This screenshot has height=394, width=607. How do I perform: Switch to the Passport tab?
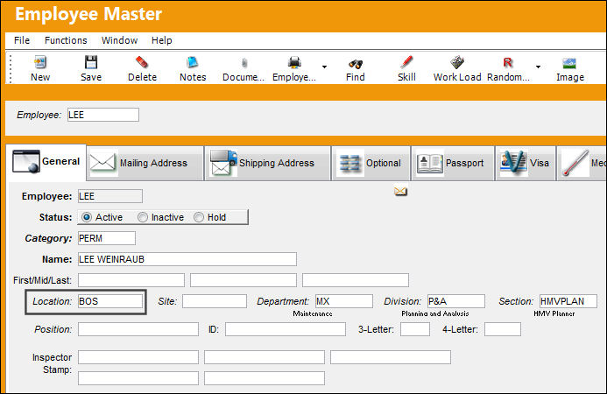tap(453, 163)
